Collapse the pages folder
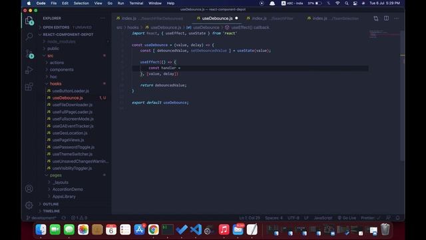Screen dimensions: 426x240 (x=56, y=175)
